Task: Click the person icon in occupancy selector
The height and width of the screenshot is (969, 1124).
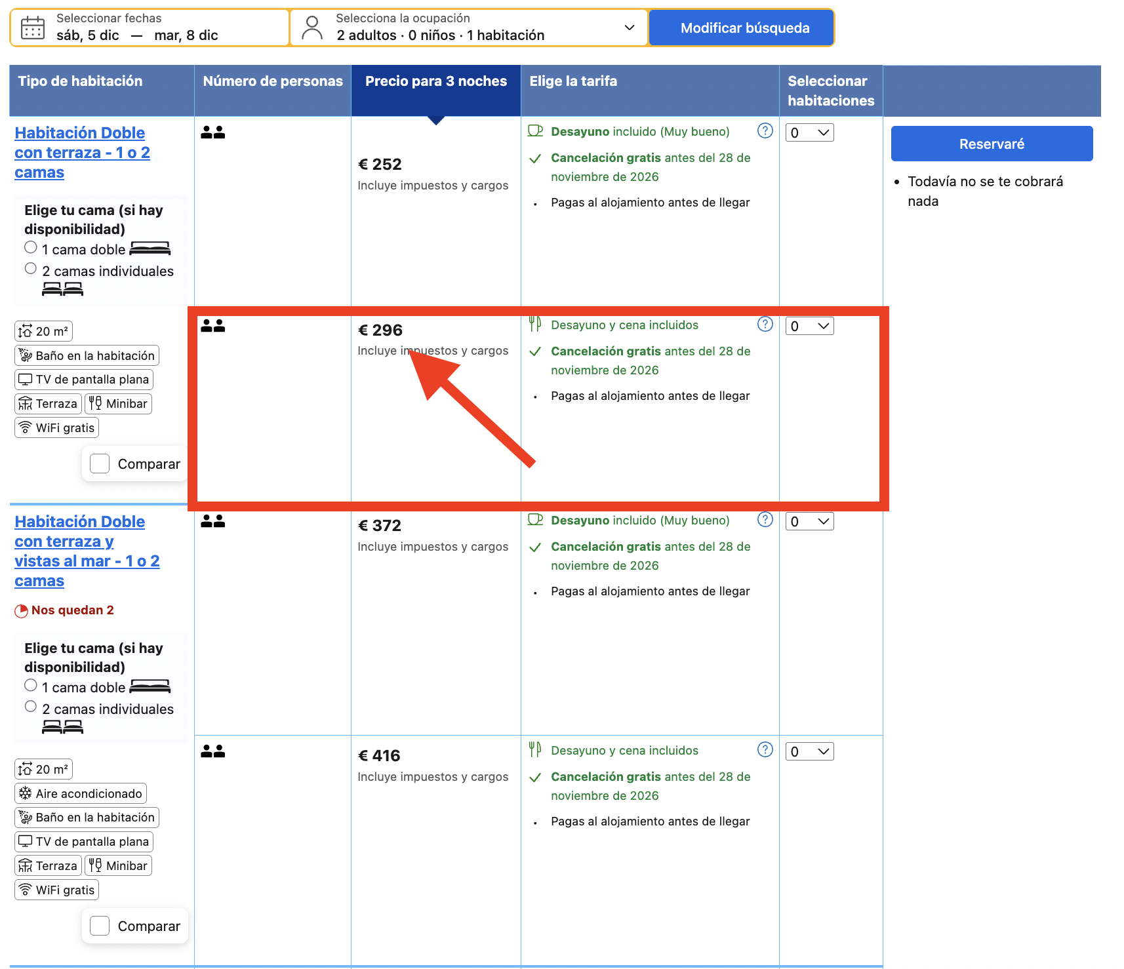Action: 312,28
